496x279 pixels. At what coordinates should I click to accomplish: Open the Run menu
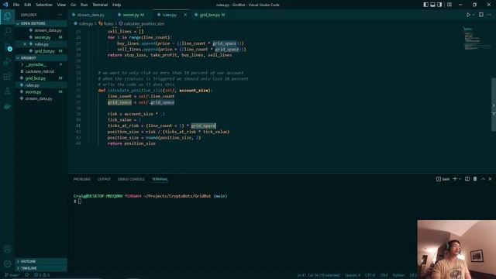pos(84,5)
